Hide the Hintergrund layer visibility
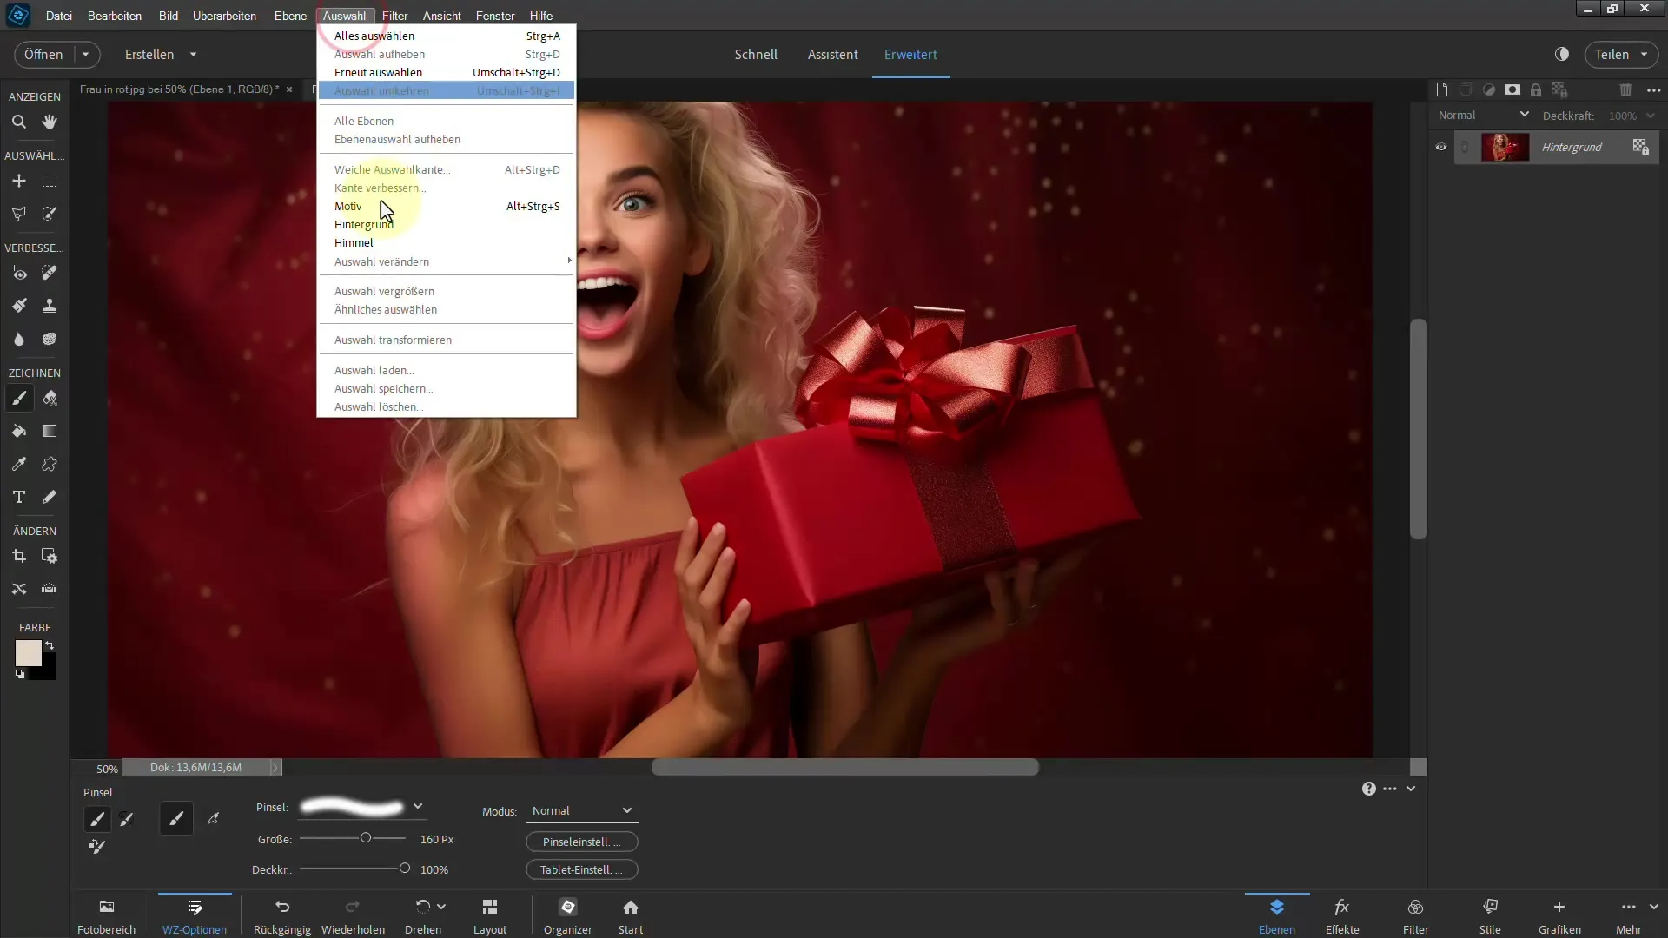 click(1441, 147)
